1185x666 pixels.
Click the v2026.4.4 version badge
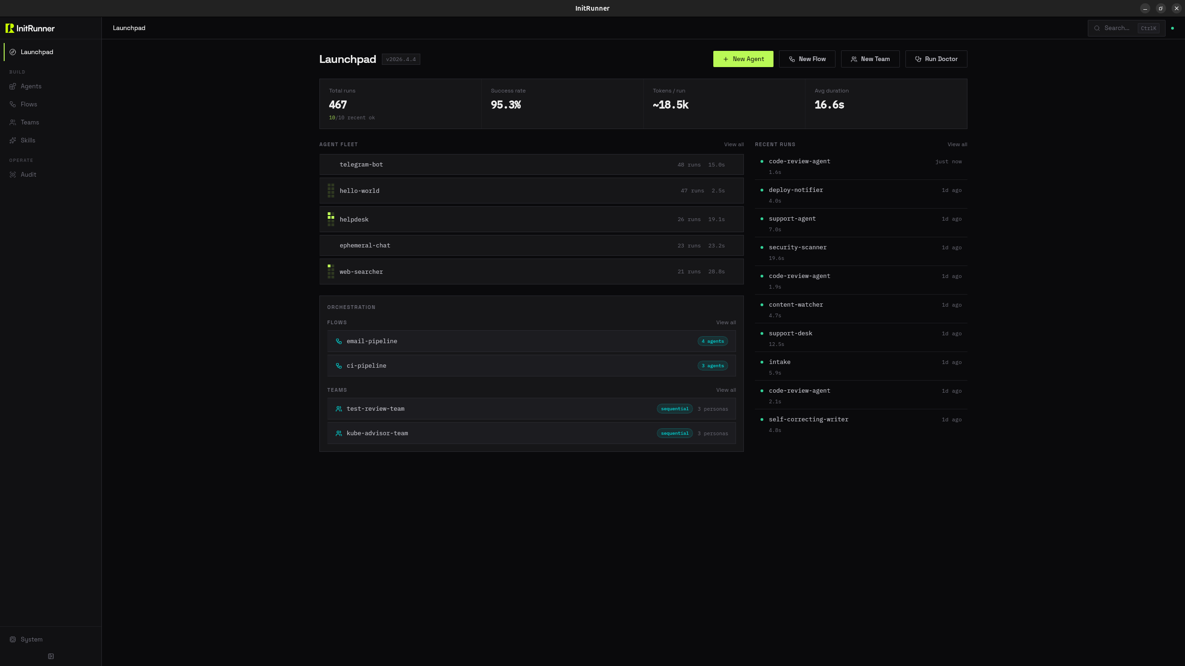401,59
